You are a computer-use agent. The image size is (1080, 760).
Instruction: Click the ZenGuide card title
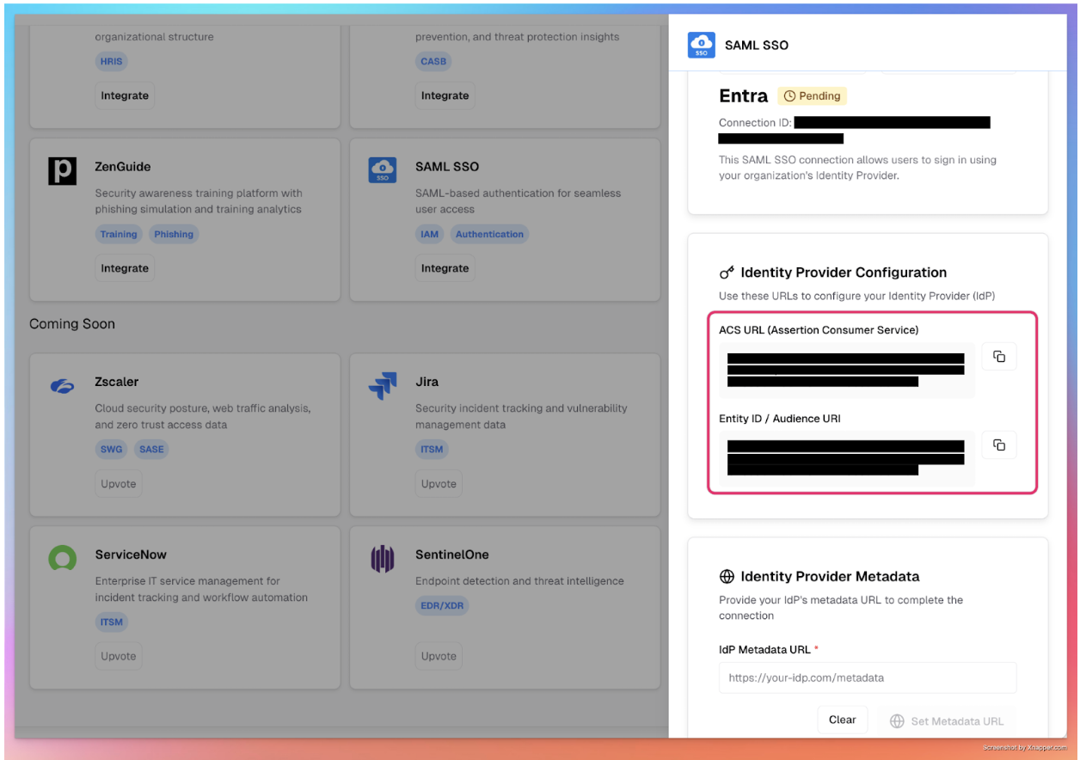click(x=123, y=167)
